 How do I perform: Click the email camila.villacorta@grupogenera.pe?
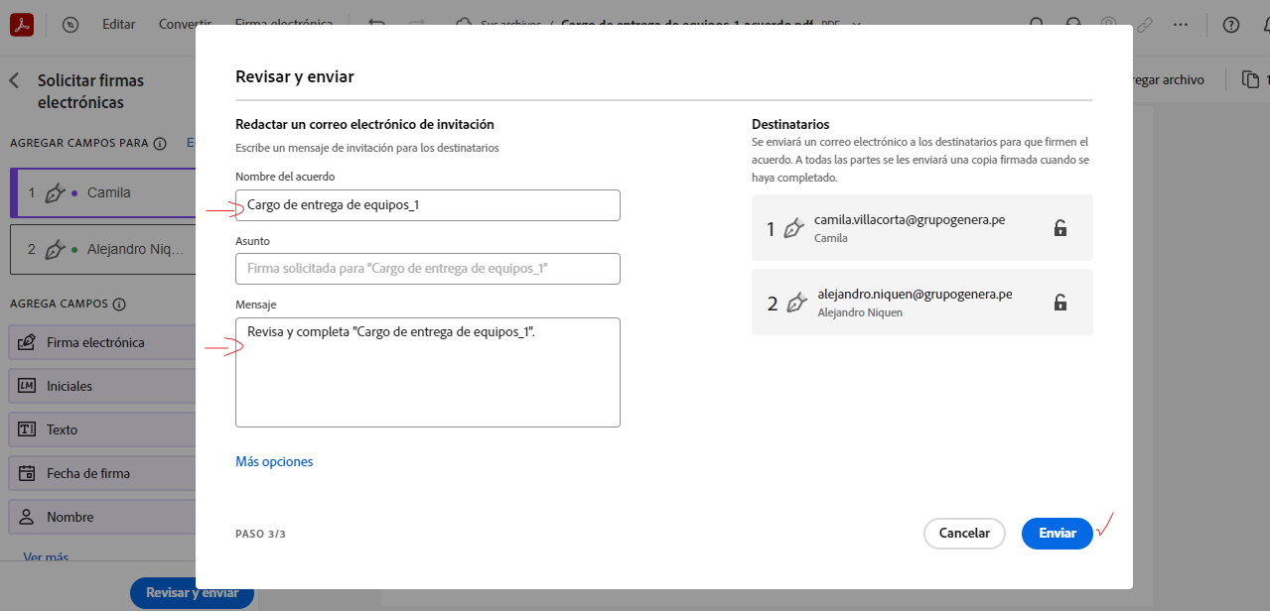click(x=910, y=219)
